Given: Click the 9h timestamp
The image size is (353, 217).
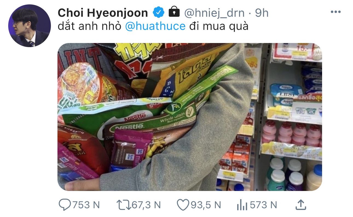Looking at the screenshot, I should click(262, 13).
